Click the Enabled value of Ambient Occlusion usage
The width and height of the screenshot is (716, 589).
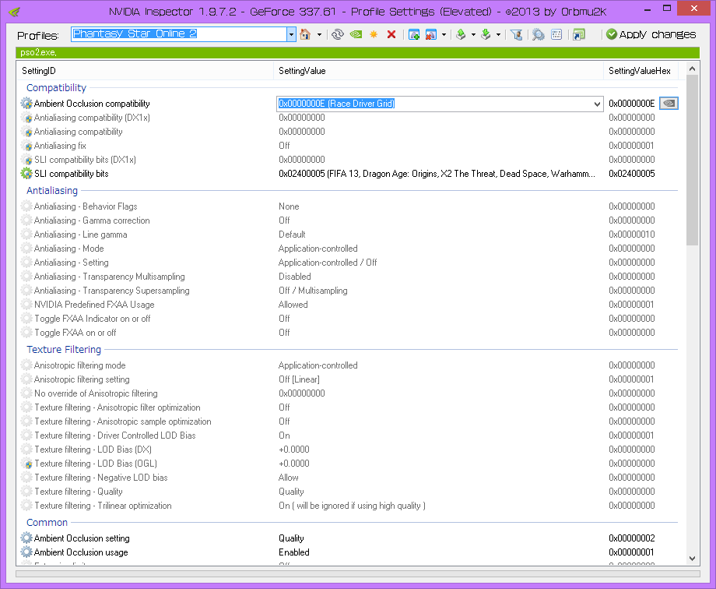(x=293, y=552)
